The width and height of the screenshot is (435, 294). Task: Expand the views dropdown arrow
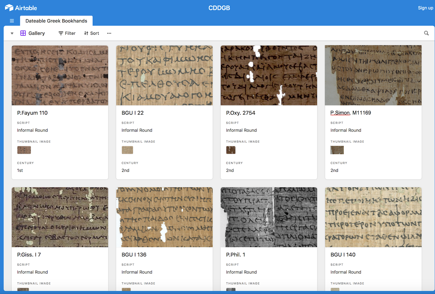pos(12,33)
